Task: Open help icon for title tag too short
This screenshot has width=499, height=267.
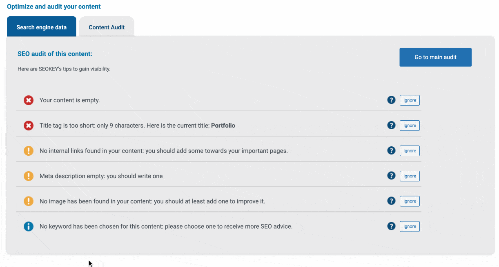Action: [391, 125]
